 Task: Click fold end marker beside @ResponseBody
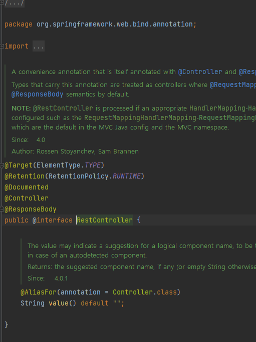(2, 209)
